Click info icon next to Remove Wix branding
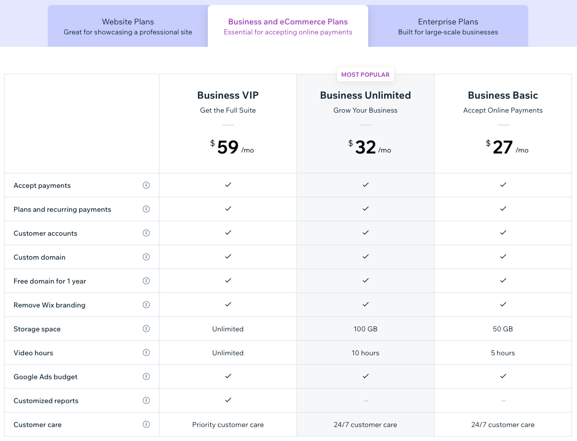The width and height of the screenshot is (577, 441). [x=146, y=305]
